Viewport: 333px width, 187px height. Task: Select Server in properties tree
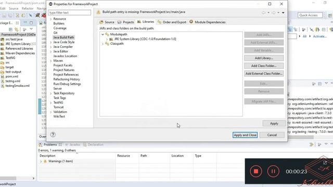pyautogui.click(x=58, y=89)
